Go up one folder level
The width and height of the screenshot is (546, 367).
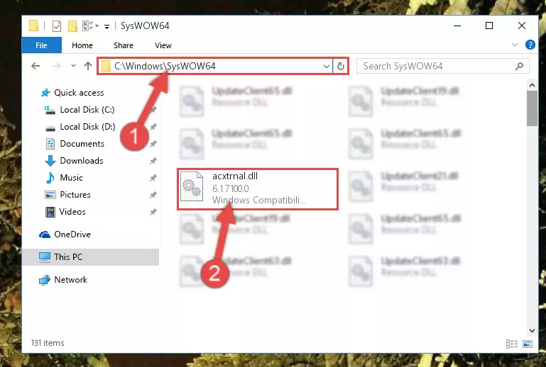click(x=88, y=66)
